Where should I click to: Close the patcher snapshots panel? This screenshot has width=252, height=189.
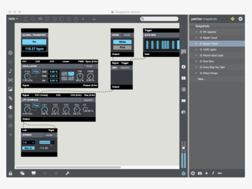coord(240,19)
